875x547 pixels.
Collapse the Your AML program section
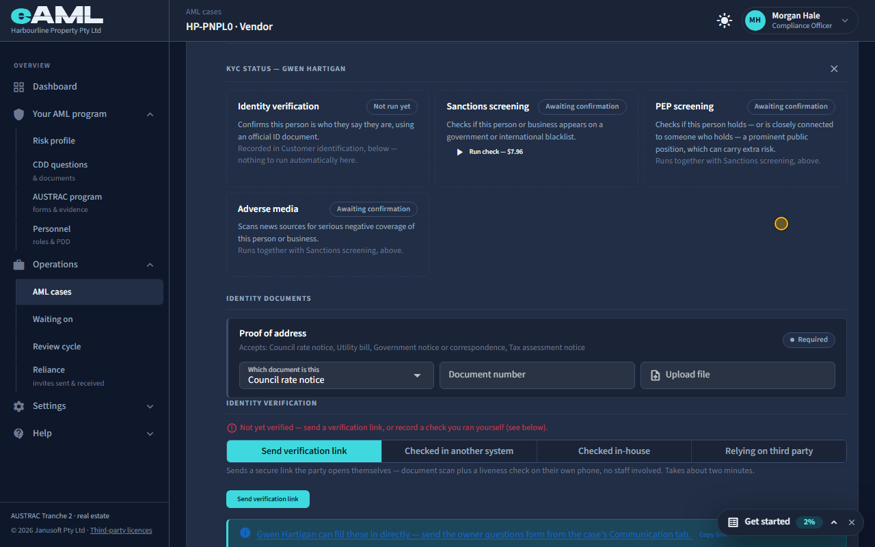pos(150,114)
